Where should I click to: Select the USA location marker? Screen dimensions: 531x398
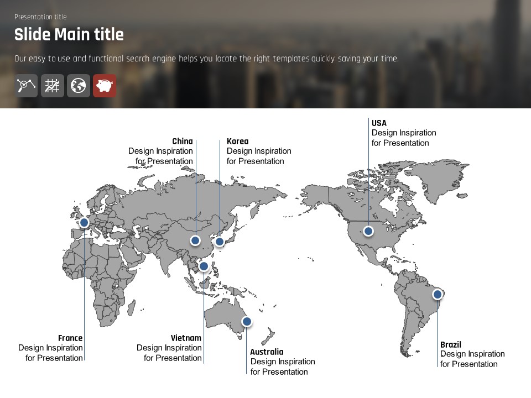click(368, 231)
